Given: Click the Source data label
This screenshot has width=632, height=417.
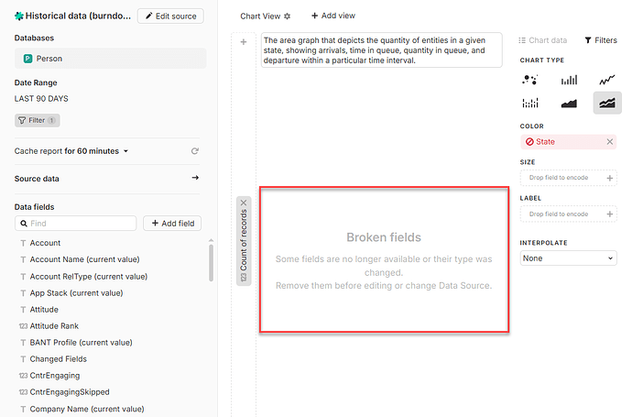Looking at the screenshot, I should click(x=37, y=178).
